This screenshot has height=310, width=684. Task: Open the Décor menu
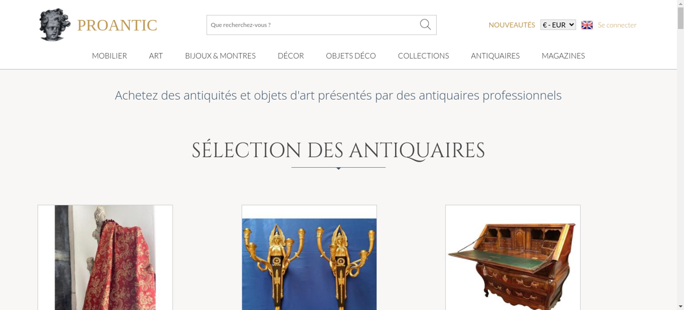(291, 56)
